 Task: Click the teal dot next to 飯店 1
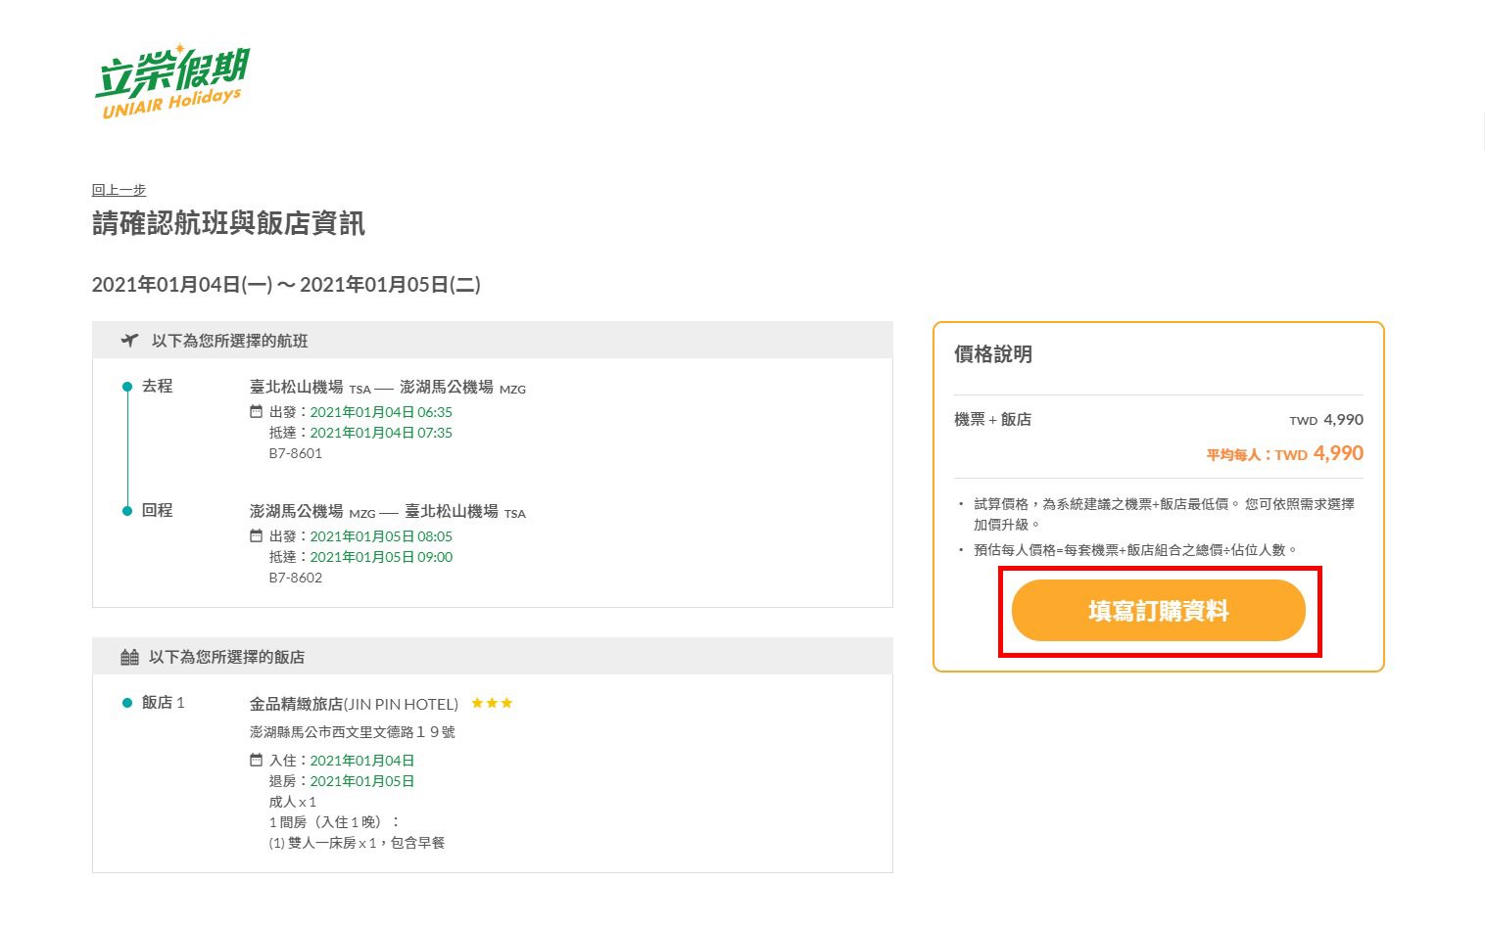[x=127, y=703]
